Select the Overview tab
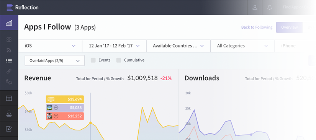The width and height of the screenshot is (316, 140). click(289, 27)
